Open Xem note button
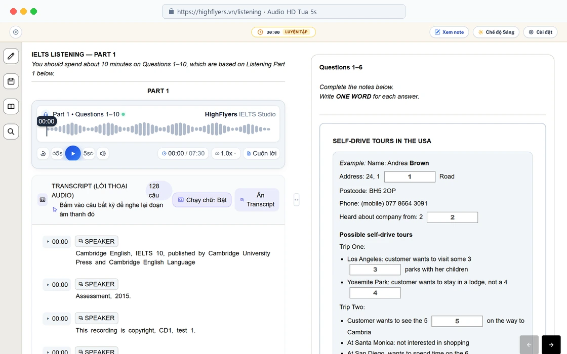Image resolution: width=567 pixels, height=354 pixels. point(449,32)
